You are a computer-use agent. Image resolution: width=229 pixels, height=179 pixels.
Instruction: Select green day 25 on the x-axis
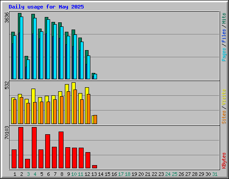coord(174,174)
